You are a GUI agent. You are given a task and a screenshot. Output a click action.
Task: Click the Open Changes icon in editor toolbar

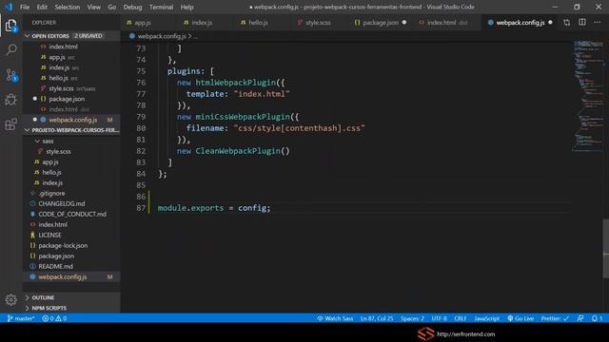pos(567,23)
